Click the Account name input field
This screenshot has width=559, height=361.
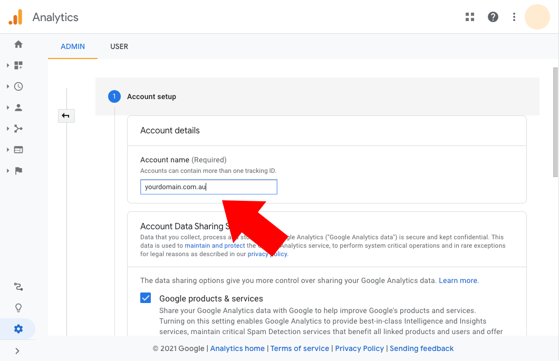(208, 187)
